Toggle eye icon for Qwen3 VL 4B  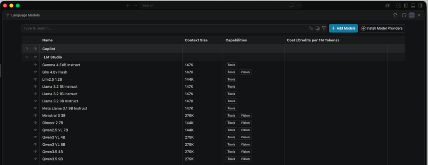pyautogui.click(x=35, y=137)
